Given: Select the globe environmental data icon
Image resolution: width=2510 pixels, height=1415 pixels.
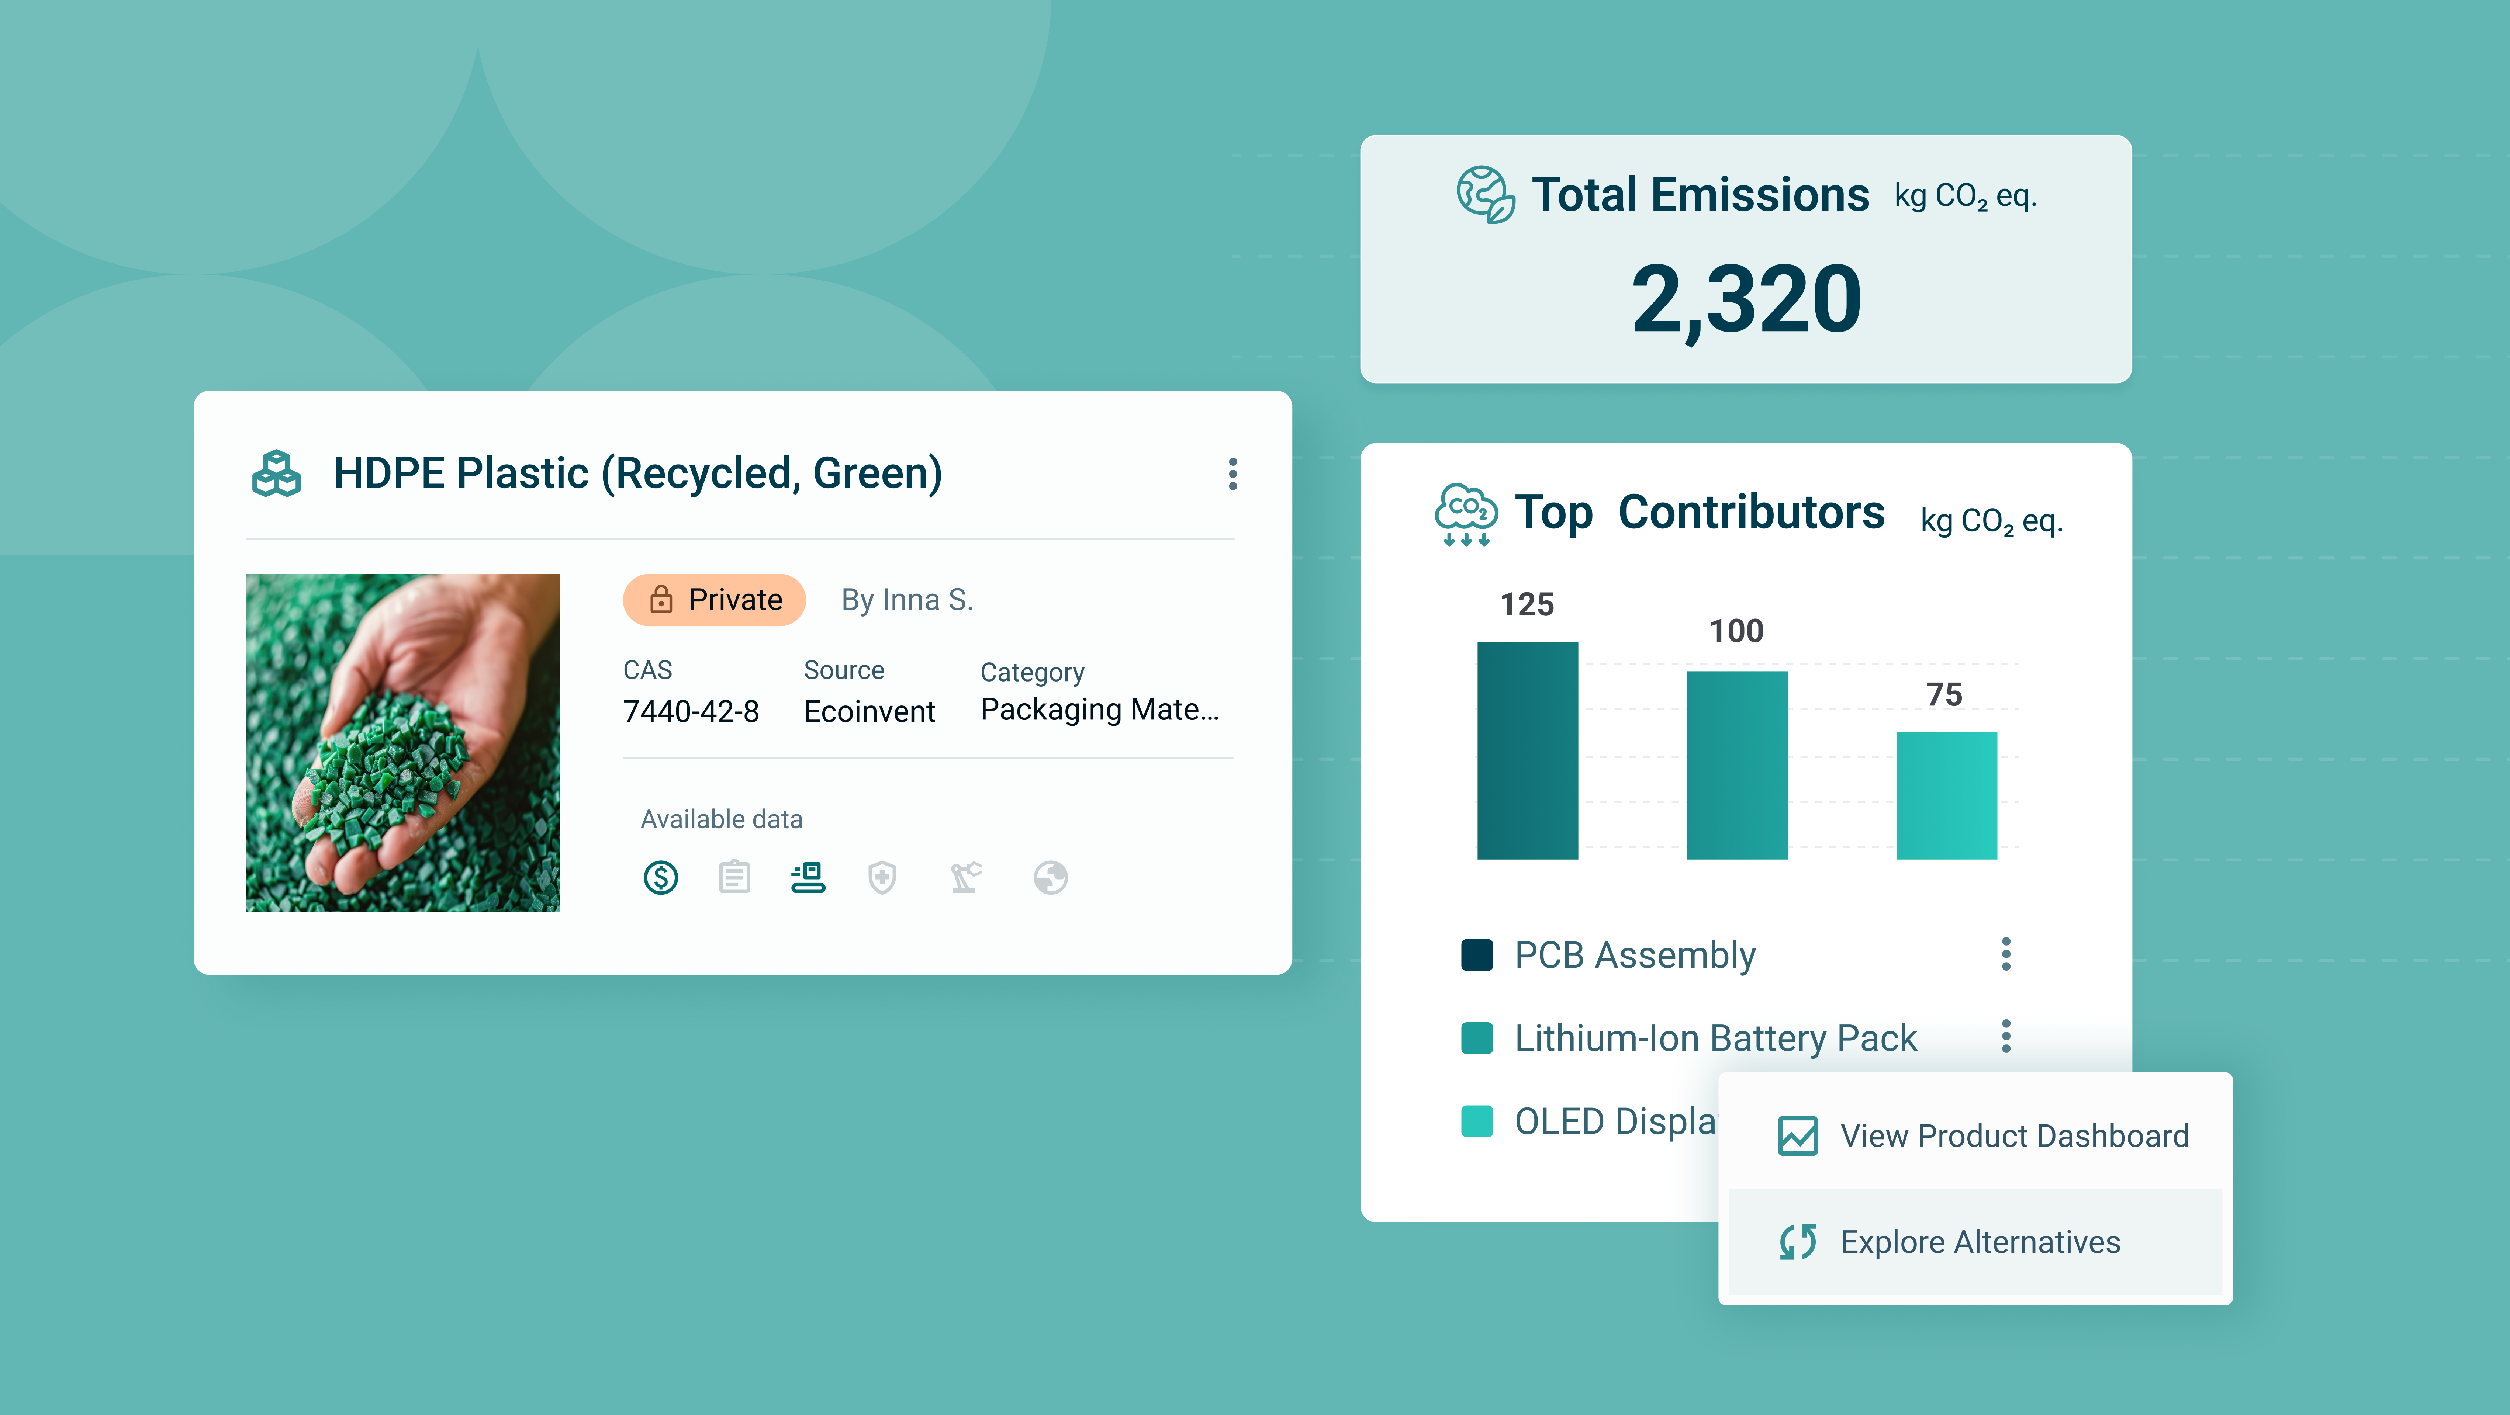Looking at the screenshot, I should [x=1050, y=877].
